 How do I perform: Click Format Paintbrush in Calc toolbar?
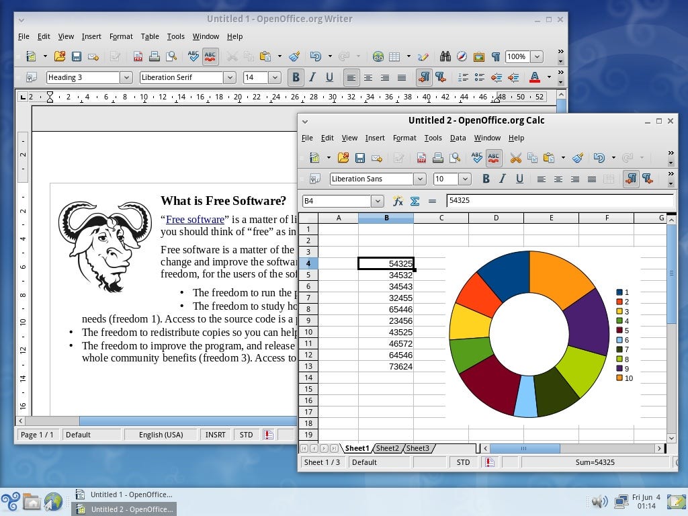pyautogui.click(x=578, y=157)
